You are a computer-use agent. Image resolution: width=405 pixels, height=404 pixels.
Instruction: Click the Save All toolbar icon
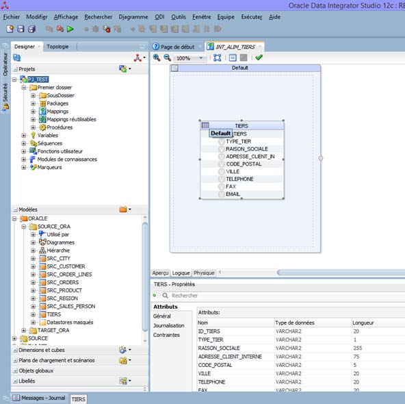[x=31, y=29]
